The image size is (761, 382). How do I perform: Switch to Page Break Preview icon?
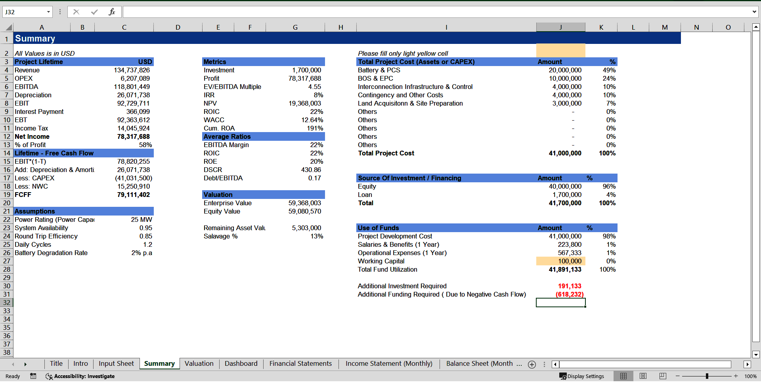click(663, 376)
